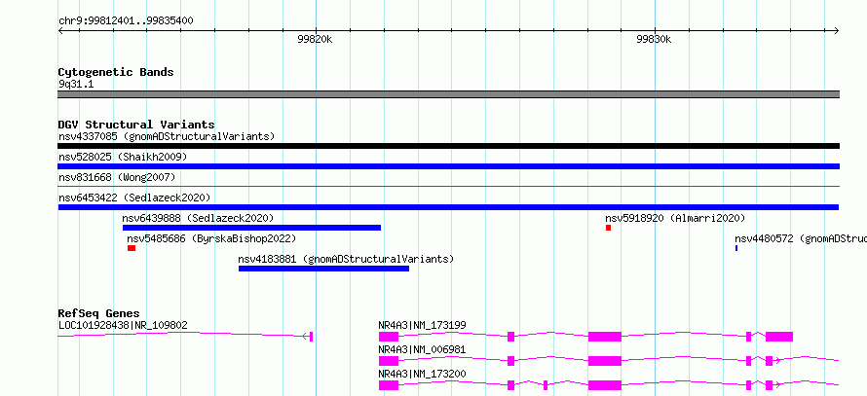Click the nsv6439888 blue variant bar
The image size is (867, 396).
tap(251, 228)
